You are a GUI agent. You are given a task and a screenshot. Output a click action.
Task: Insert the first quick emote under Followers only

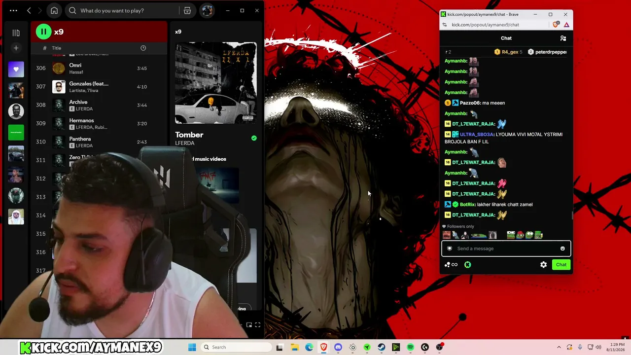[447, 235]
